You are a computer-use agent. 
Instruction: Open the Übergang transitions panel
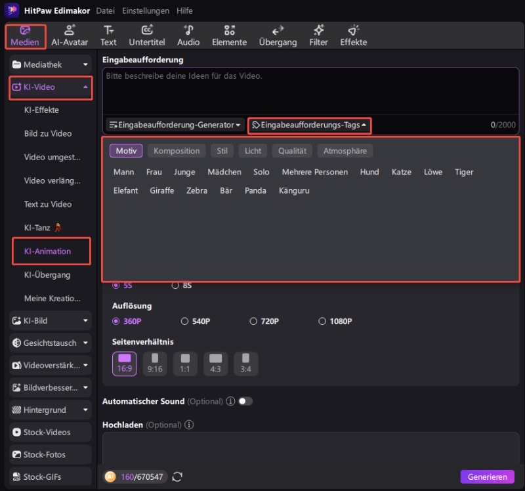[x=278, y=35]
